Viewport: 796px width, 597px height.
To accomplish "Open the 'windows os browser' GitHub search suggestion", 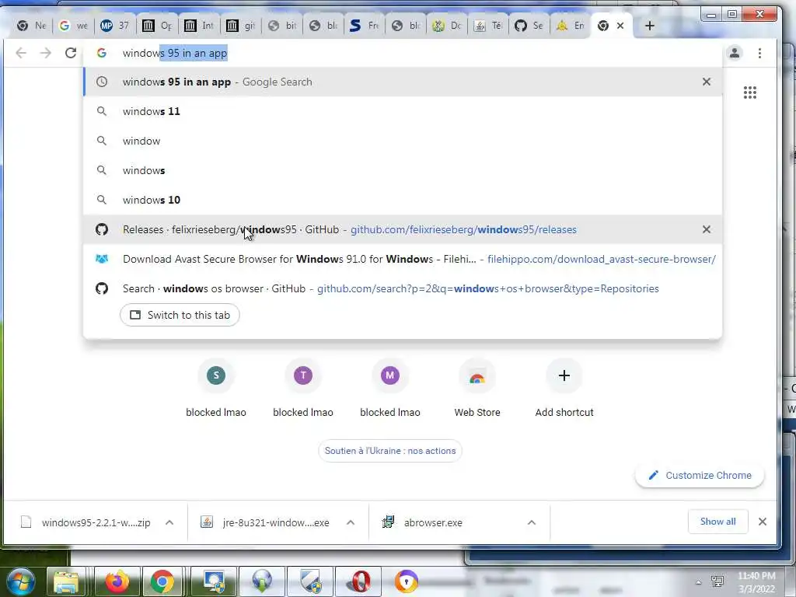I will 403,288.
